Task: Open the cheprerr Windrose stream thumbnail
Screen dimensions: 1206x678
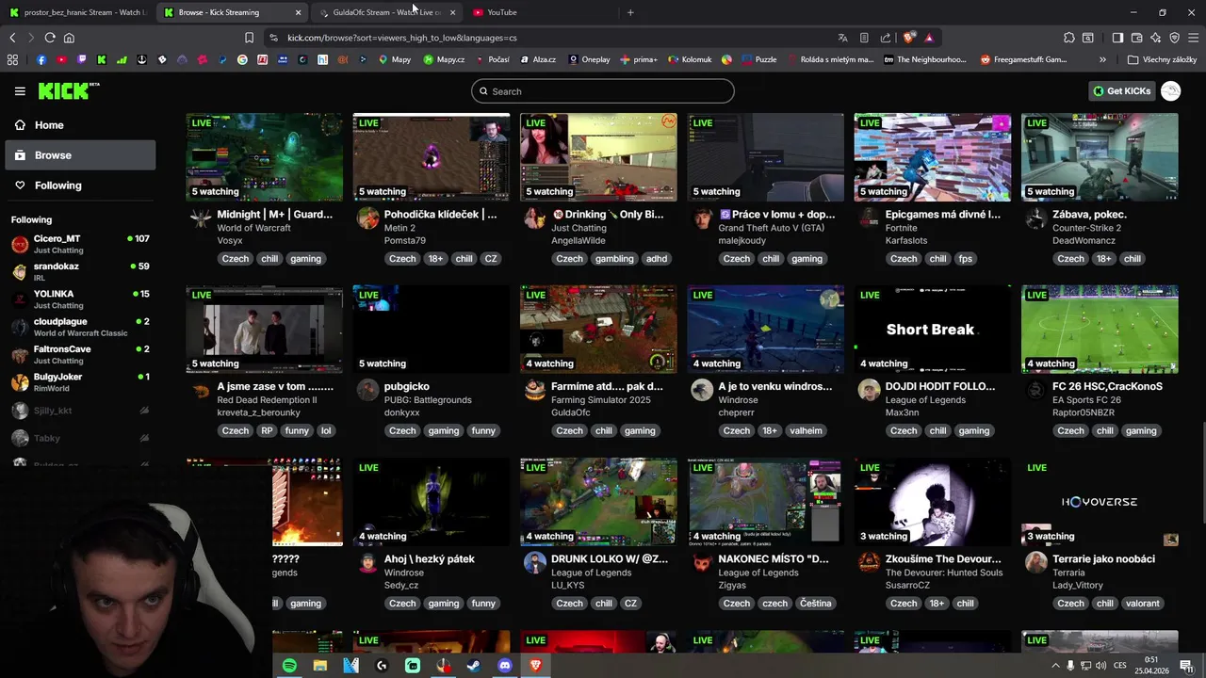Action: click(765, 330)
